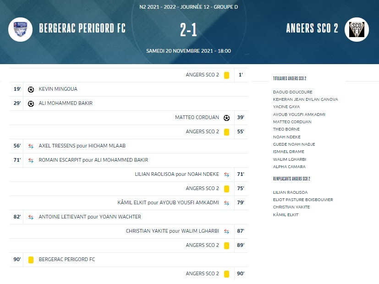Select starter KEHERAN JEAN DYLAN GANOVA

[306, 99]
